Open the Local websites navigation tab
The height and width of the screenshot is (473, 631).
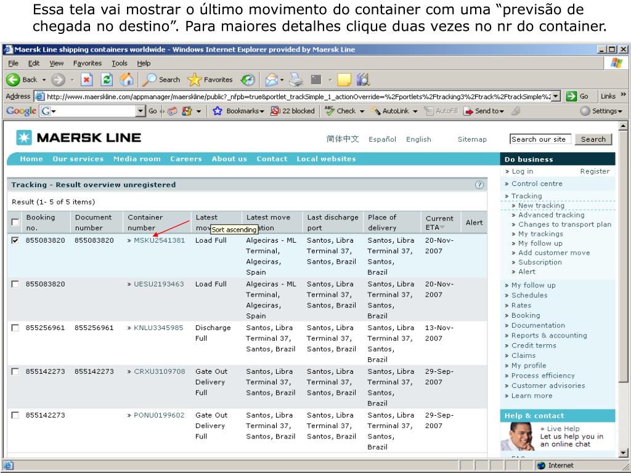[327, 159]
